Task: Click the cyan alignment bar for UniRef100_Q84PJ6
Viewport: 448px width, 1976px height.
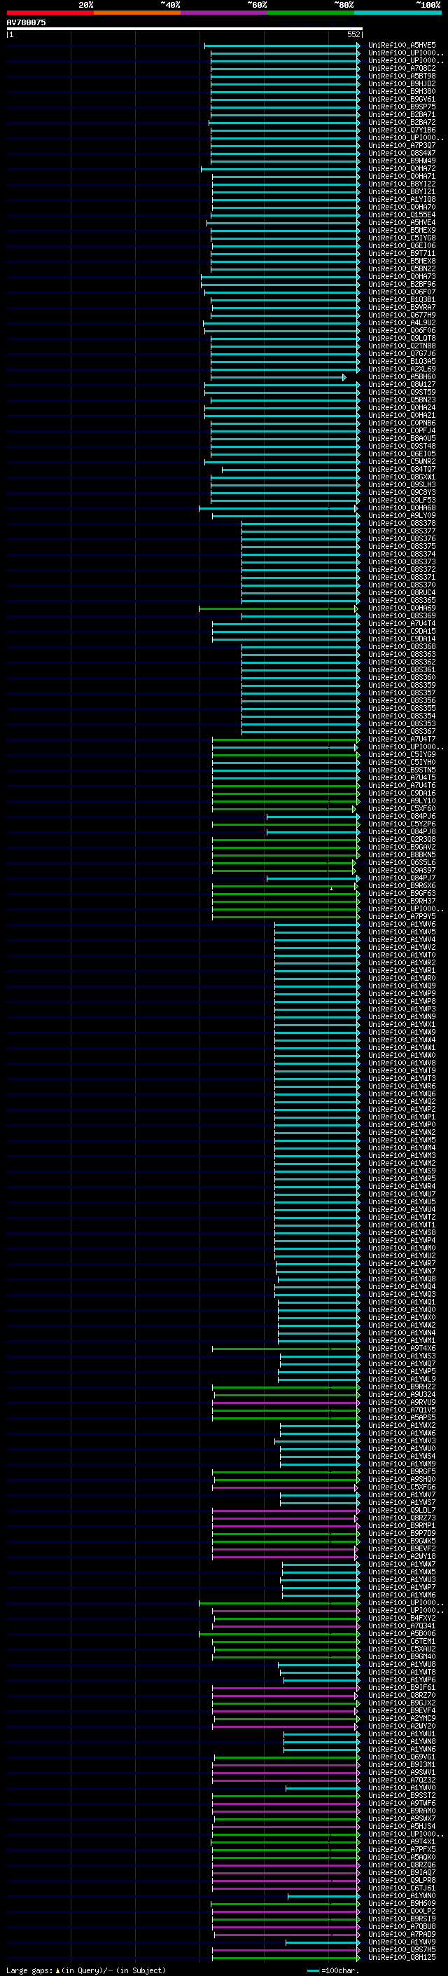Action: [313, 817]
